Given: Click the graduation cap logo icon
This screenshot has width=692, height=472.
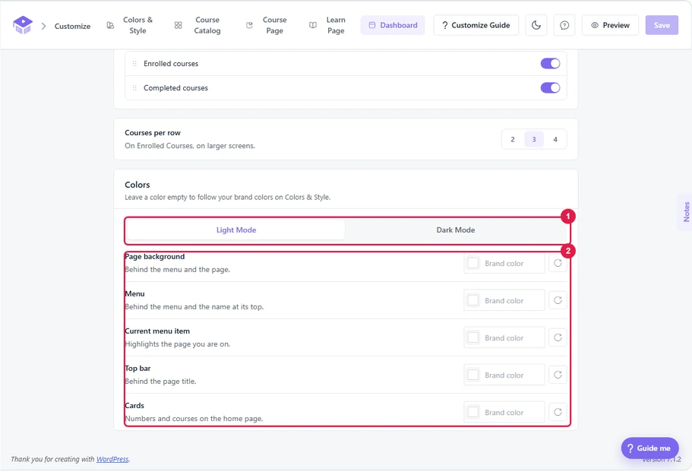Looking at the screenshot, I should (23, 25).
